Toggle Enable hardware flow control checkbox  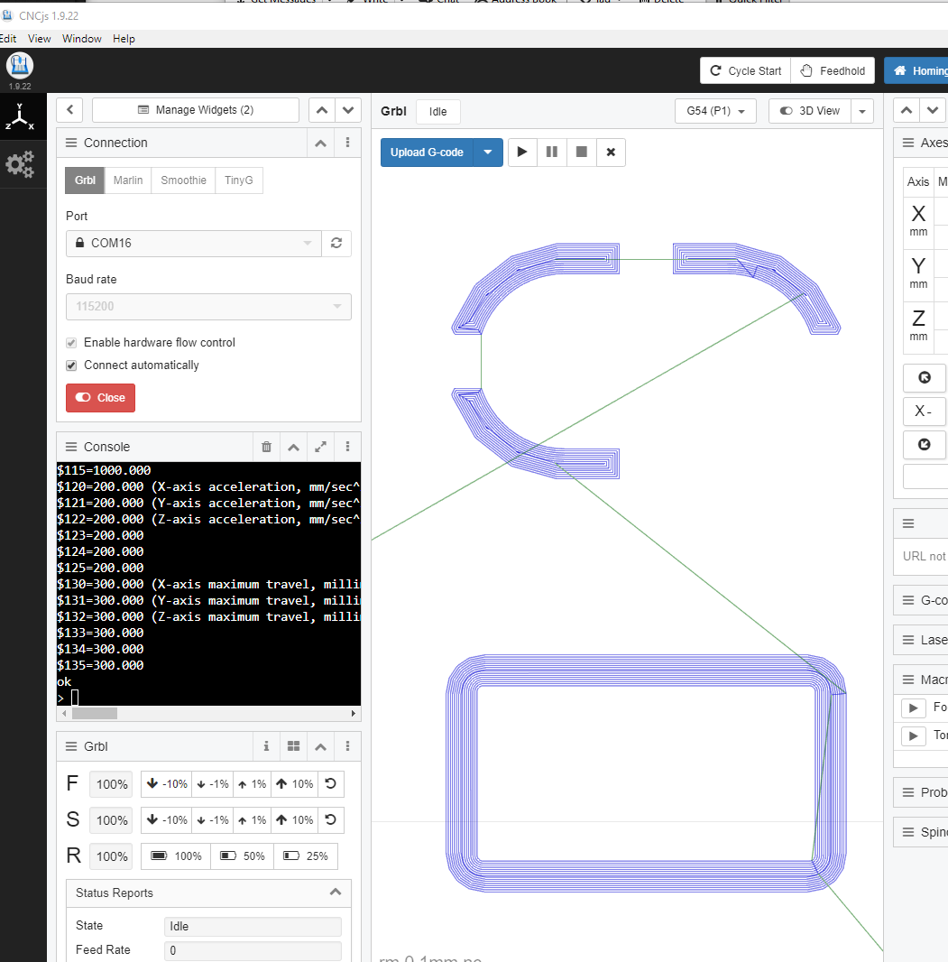(71, 342)
